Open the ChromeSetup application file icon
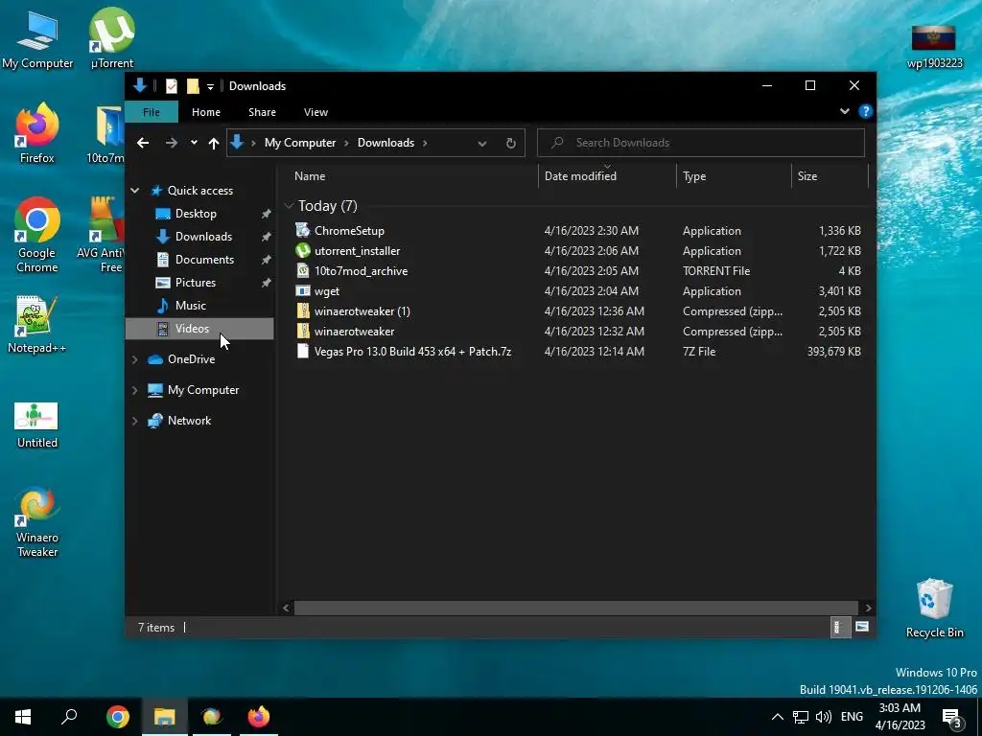Image resolution: width=982 pixels, height=736 pixels. coord(302,230)
